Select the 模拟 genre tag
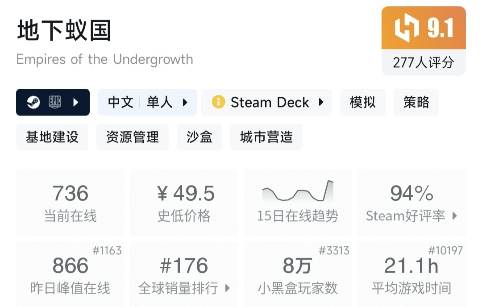This screenshot has width=482, height=307. [362, 102]
